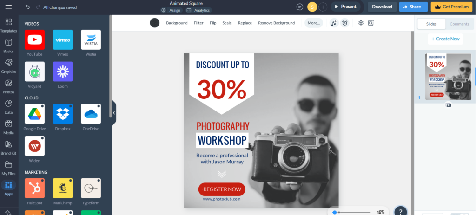
Task: Open the Basics sidebar panel
Action: click(x=8, y=46)
